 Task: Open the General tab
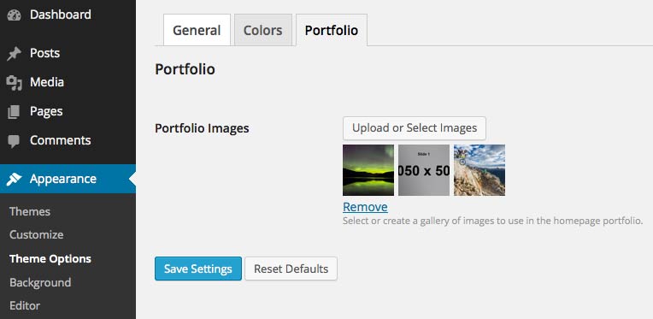(x=197, y=30)
